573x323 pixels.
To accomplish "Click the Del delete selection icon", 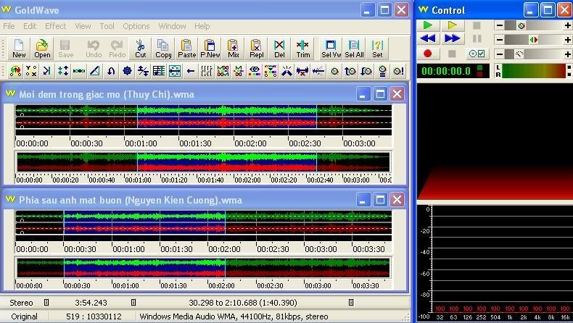I will (x=280, y=49).
